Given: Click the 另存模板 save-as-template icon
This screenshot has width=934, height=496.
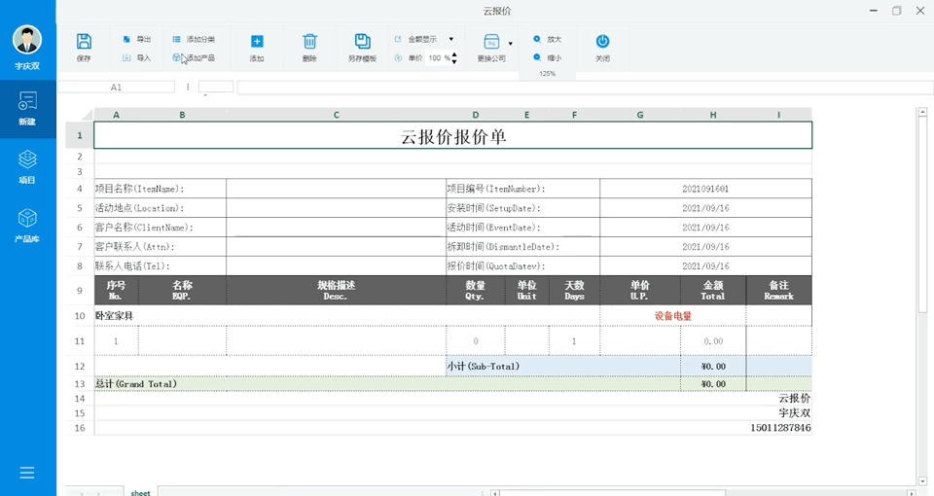Looking at the screenshot, I should (362, 41).
